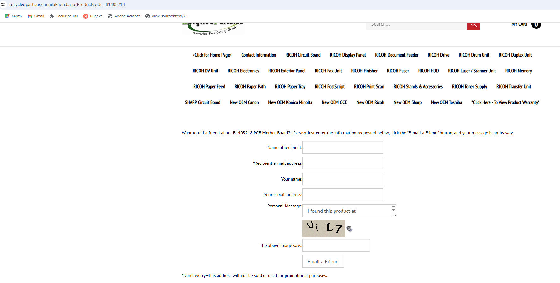Viewport: 560px width, 283px height.
Task: Focus the captcha answer field
Action: coord(336,245)
